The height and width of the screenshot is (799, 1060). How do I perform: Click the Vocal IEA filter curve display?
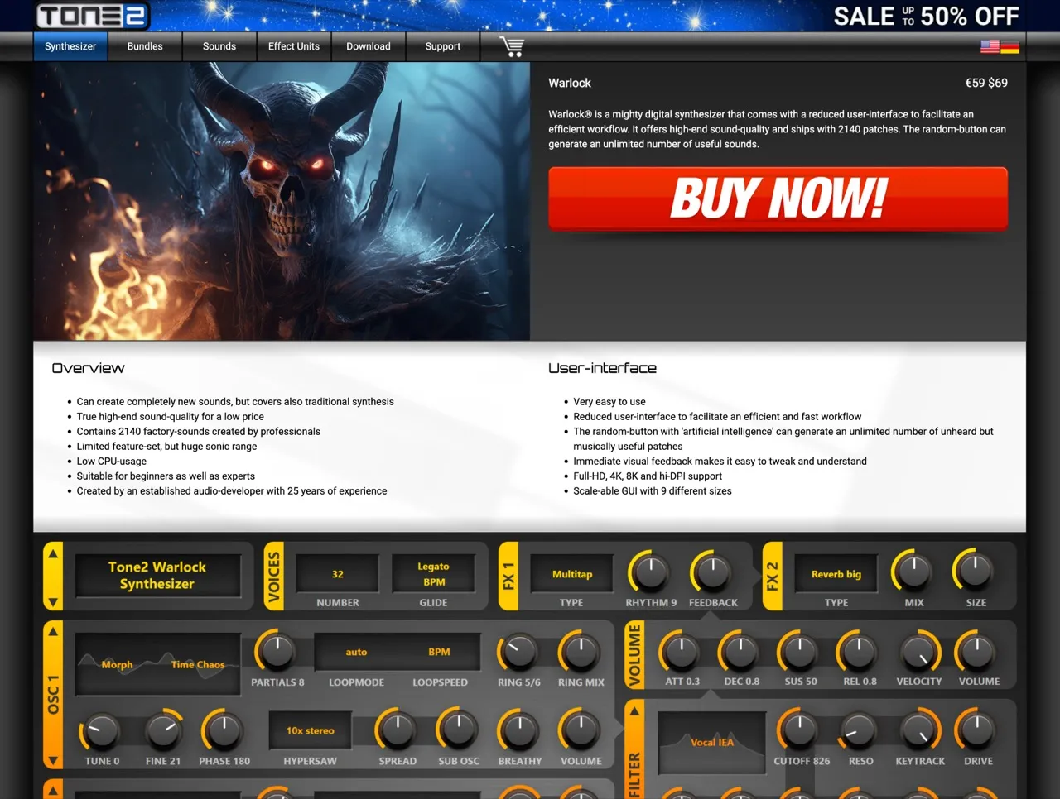tap(712, 742)
